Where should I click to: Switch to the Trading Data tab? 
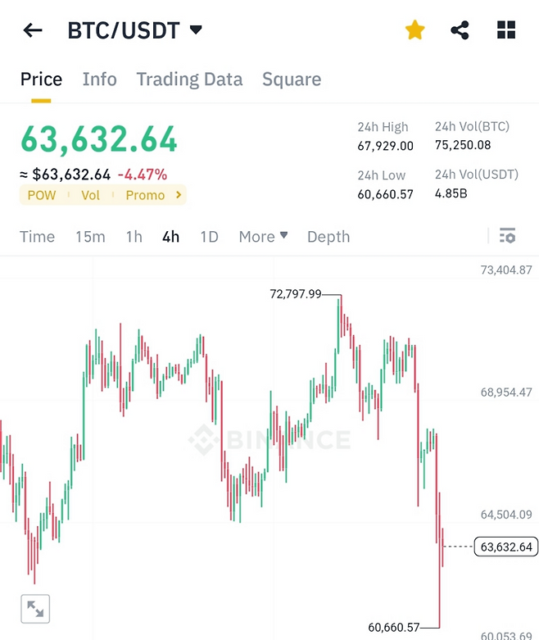click(x=189, y=79)
